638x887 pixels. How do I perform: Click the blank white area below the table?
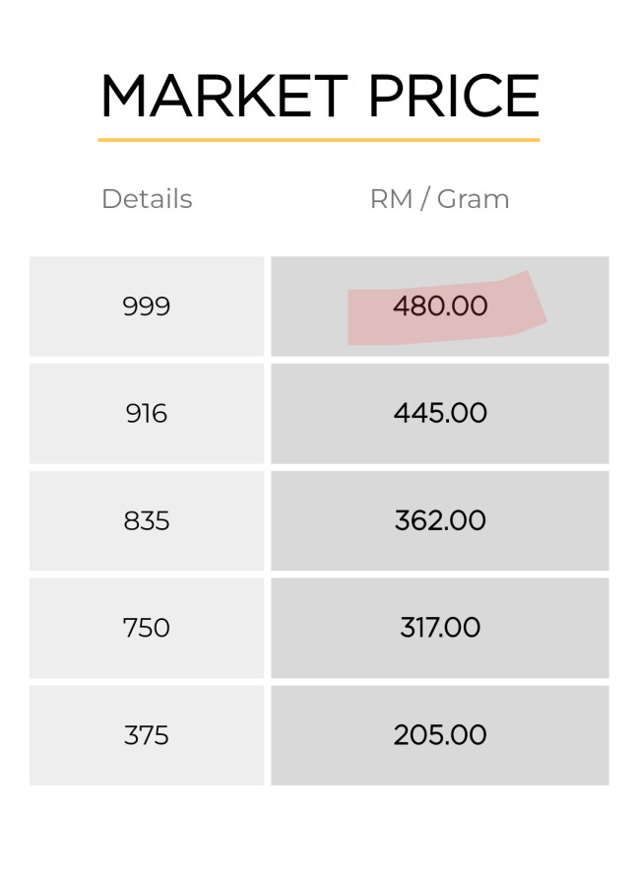click(319, 838)
